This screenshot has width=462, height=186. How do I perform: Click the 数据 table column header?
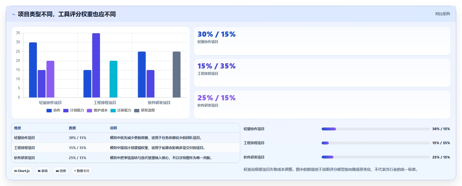[x=72, y=128]
